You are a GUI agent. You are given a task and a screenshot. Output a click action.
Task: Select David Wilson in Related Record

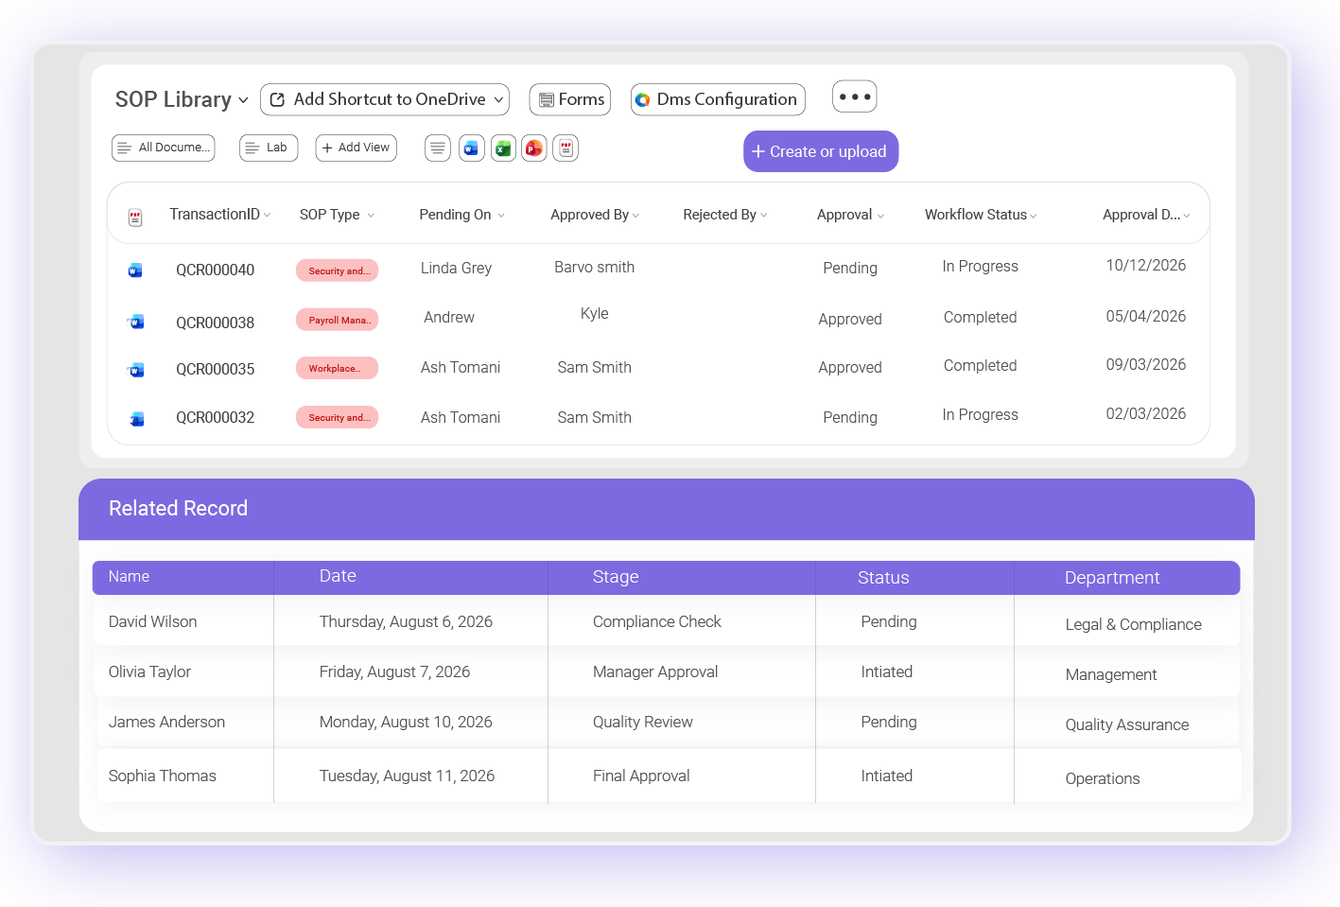[x=153, y=621]
